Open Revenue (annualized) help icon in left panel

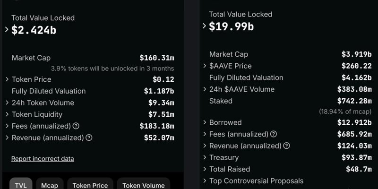click(x=89, y=137)
